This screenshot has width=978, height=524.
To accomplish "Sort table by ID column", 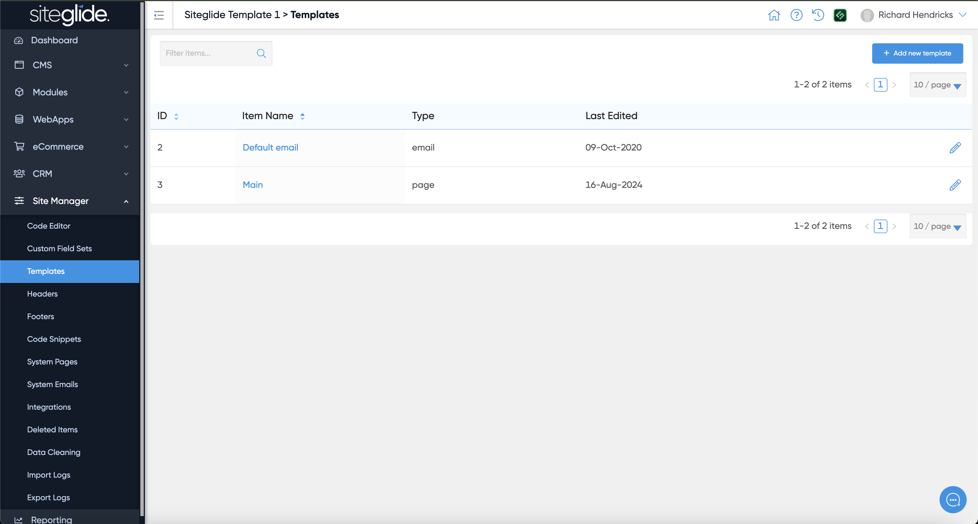I will (176, 116).
